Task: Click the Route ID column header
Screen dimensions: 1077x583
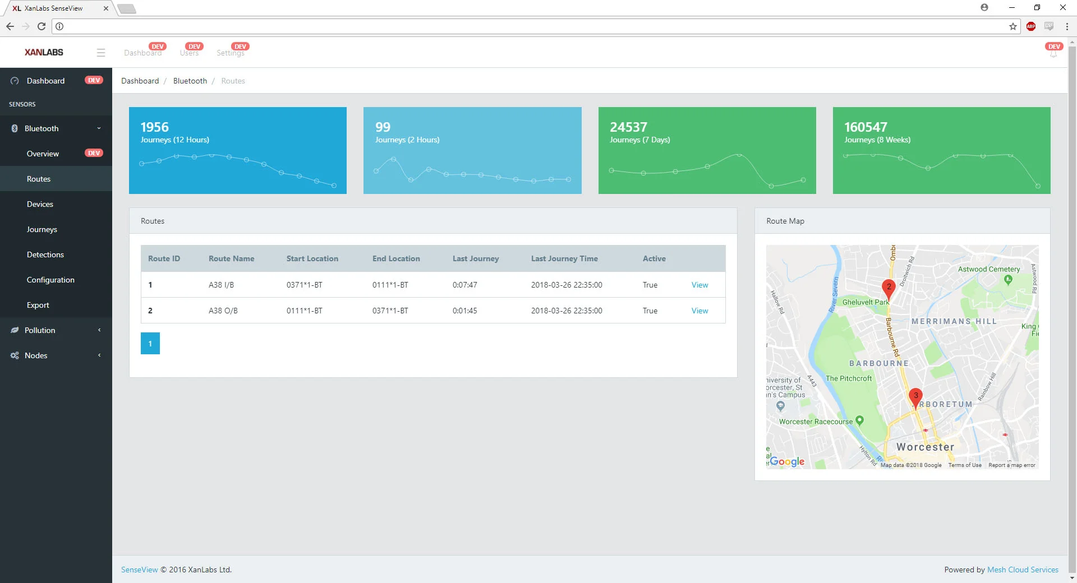Action: (164, 258)
